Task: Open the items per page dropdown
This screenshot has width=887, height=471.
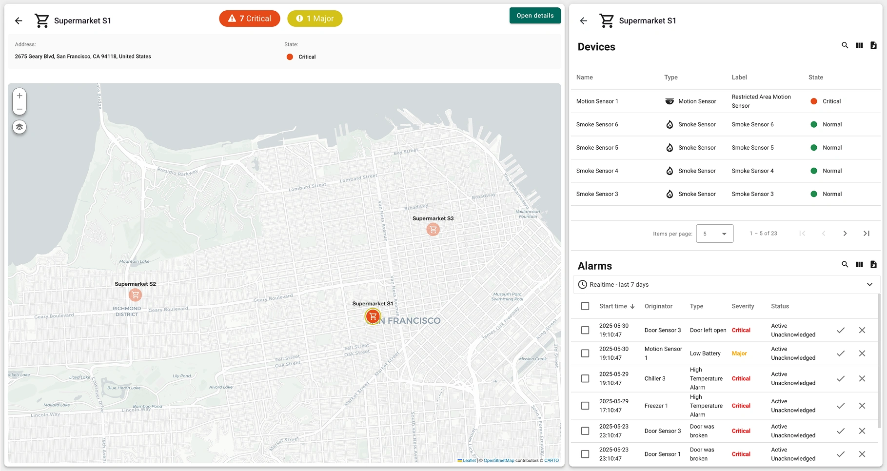Action: (x=714, y=234)
